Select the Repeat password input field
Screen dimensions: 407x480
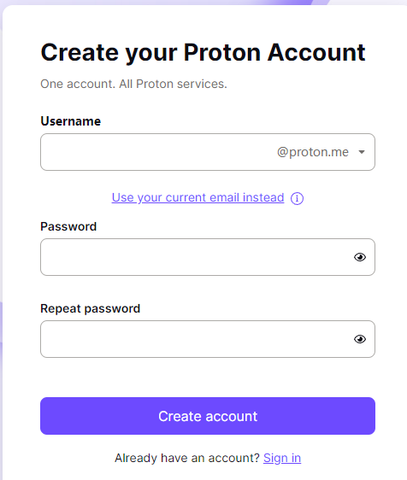click(x=196, y=339)
